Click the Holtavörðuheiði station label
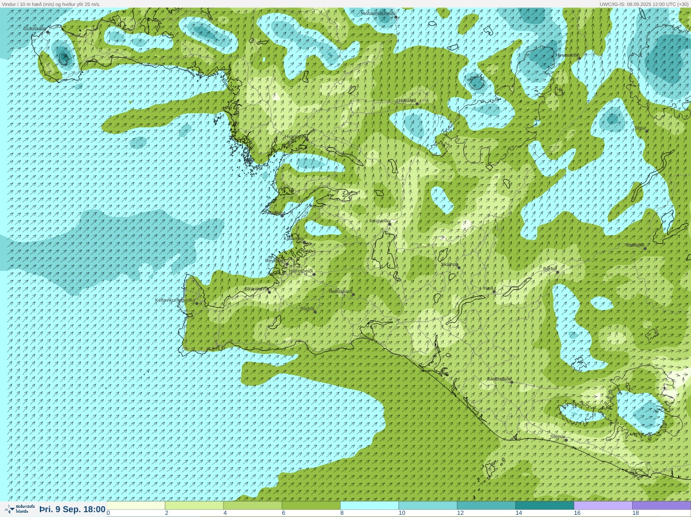 378,13
